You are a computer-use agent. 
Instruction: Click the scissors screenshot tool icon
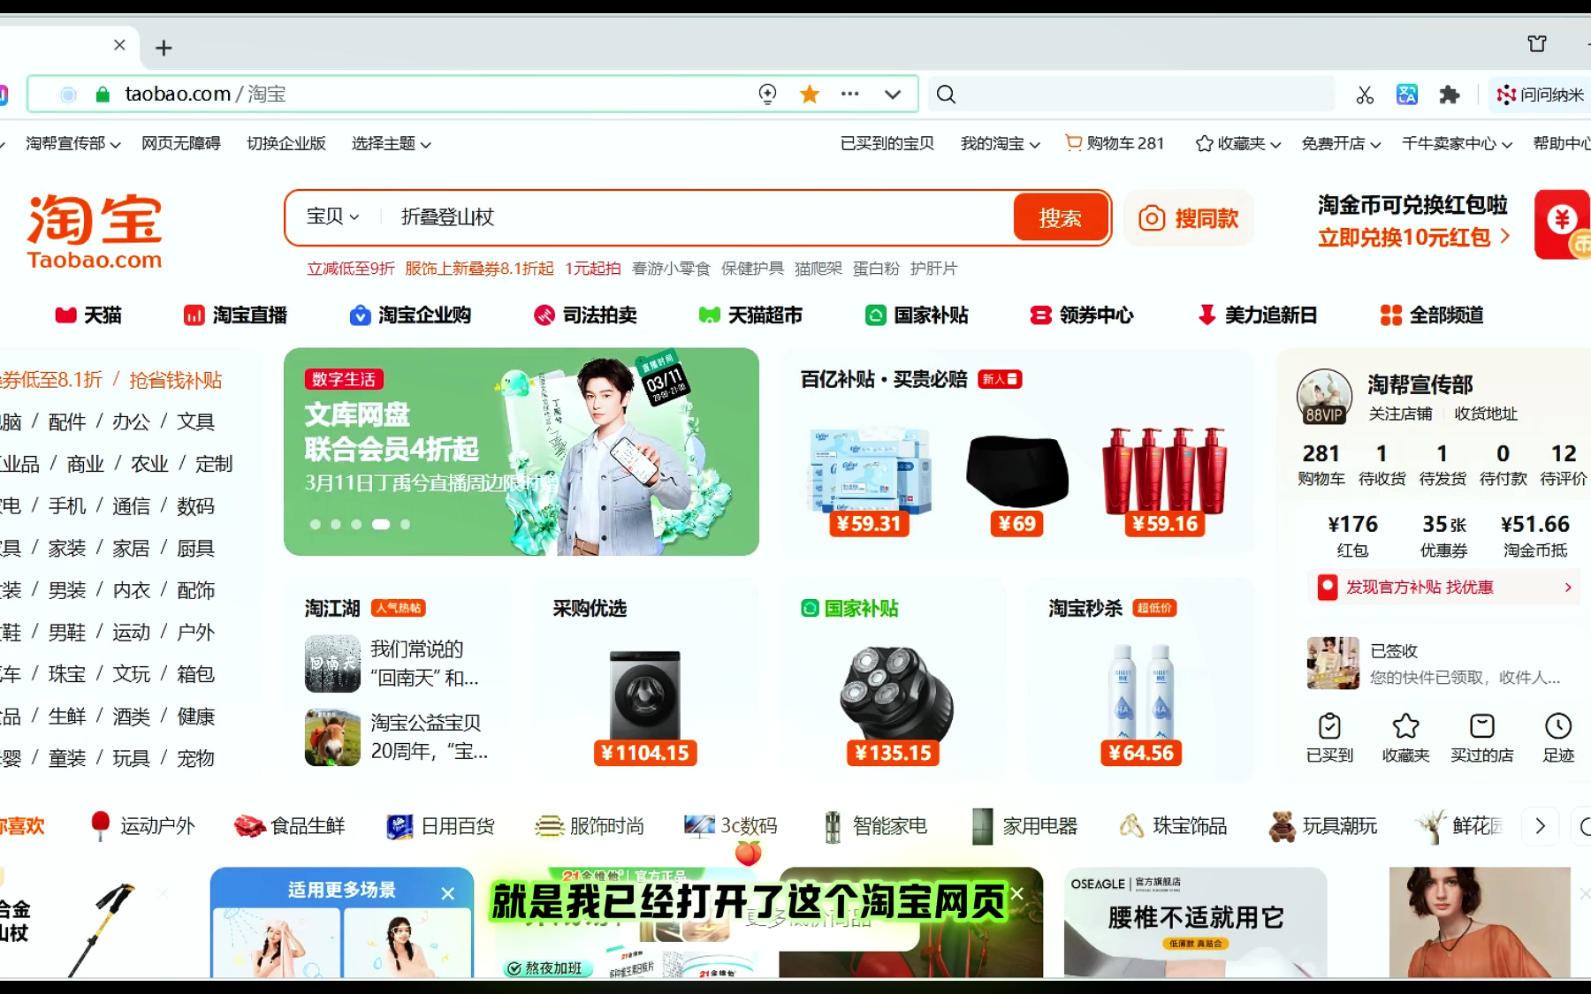coord(1365,95)
